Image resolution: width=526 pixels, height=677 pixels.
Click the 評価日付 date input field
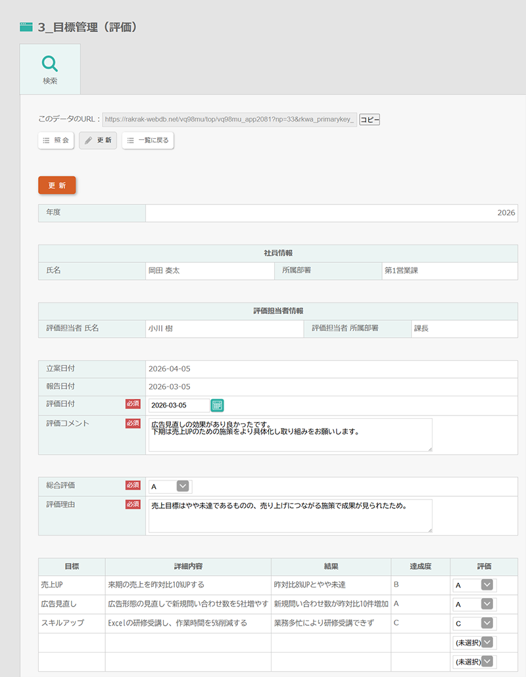(178, 406)
